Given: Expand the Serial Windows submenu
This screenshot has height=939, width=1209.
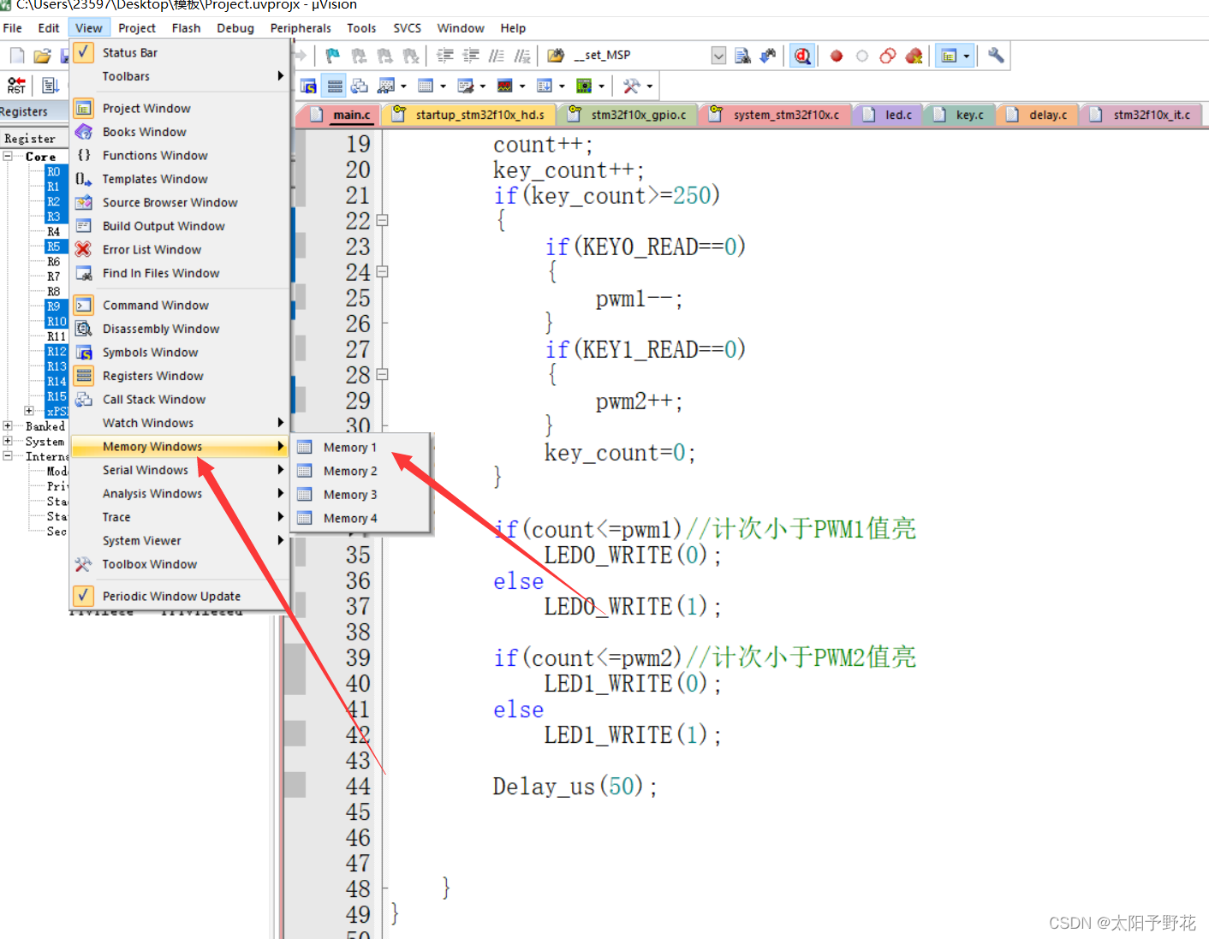Looking at the screenshot, I should (180, 470).
